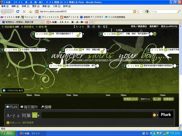Click the lock icon for private plurk options
The height and width of the screenshot is (136, 182).
point(8,123)
